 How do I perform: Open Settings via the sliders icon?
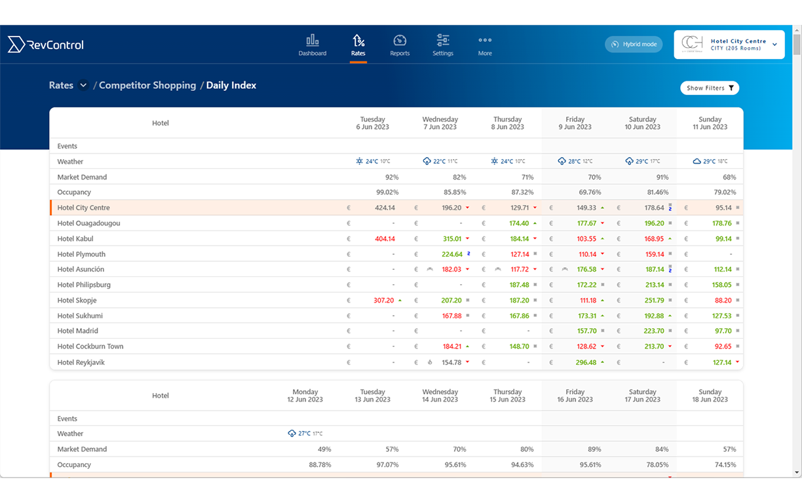pos(442,39)
